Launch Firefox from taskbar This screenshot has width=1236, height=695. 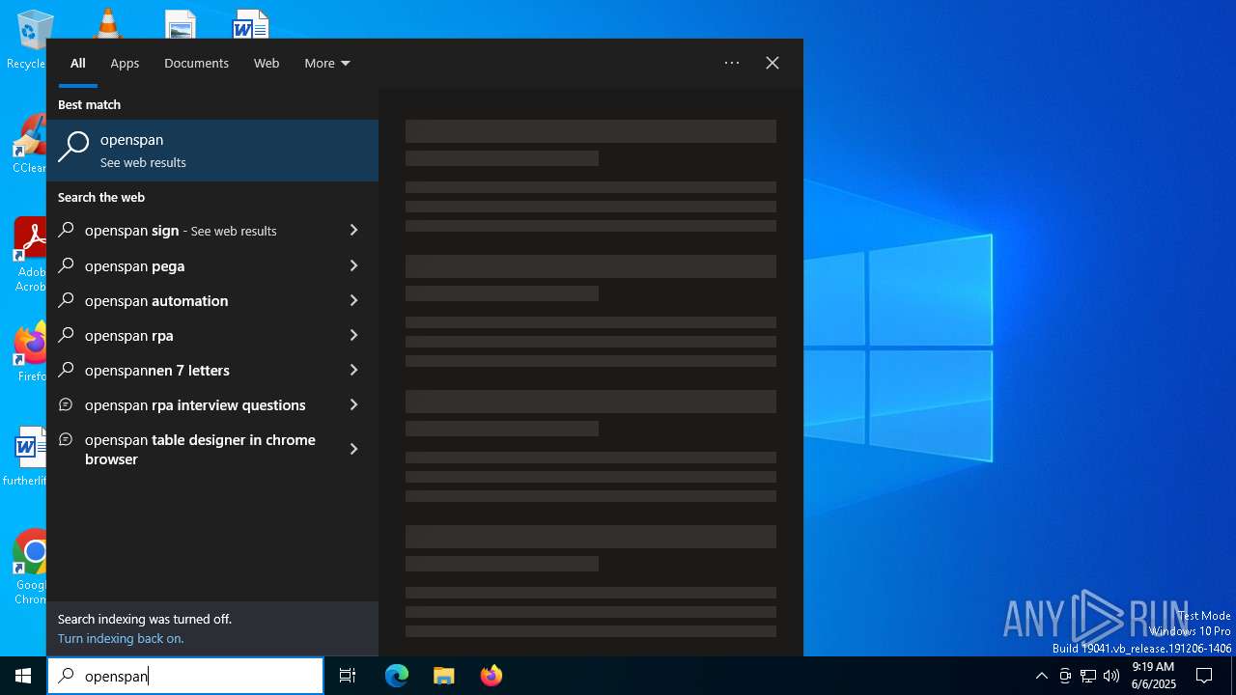491,676
